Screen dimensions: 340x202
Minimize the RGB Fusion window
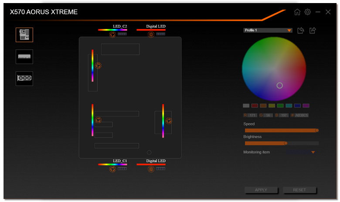pos(318,12)
